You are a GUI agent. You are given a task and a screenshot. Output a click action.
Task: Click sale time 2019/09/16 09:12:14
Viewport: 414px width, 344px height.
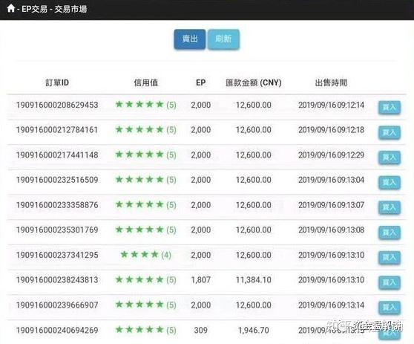331,105
